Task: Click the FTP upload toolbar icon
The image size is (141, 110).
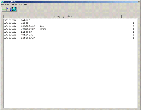Action: pyautogui.click(x=9, y=9)
